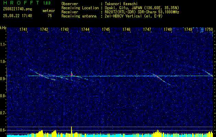The width and height of the screenshot is (216, 137).
Task: Select 2el-HB9CV Vertical antenna text
Action: (x=134, y=16)
